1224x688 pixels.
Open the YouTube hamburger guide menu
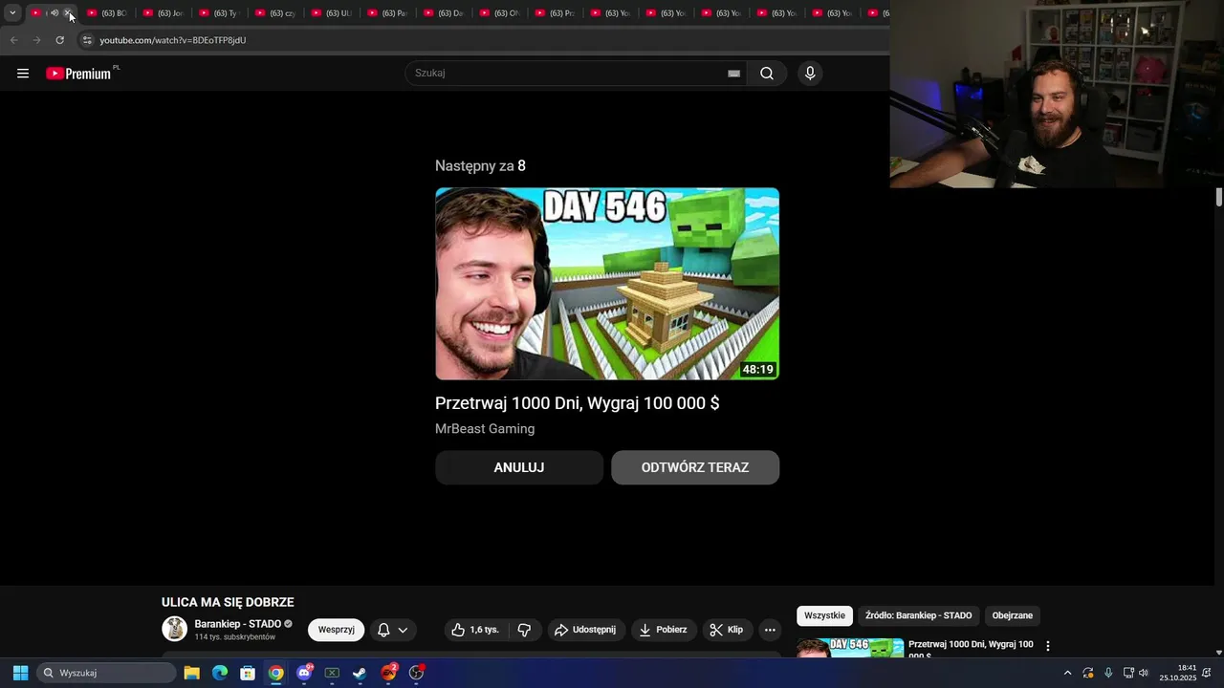(x=23, y=74)
